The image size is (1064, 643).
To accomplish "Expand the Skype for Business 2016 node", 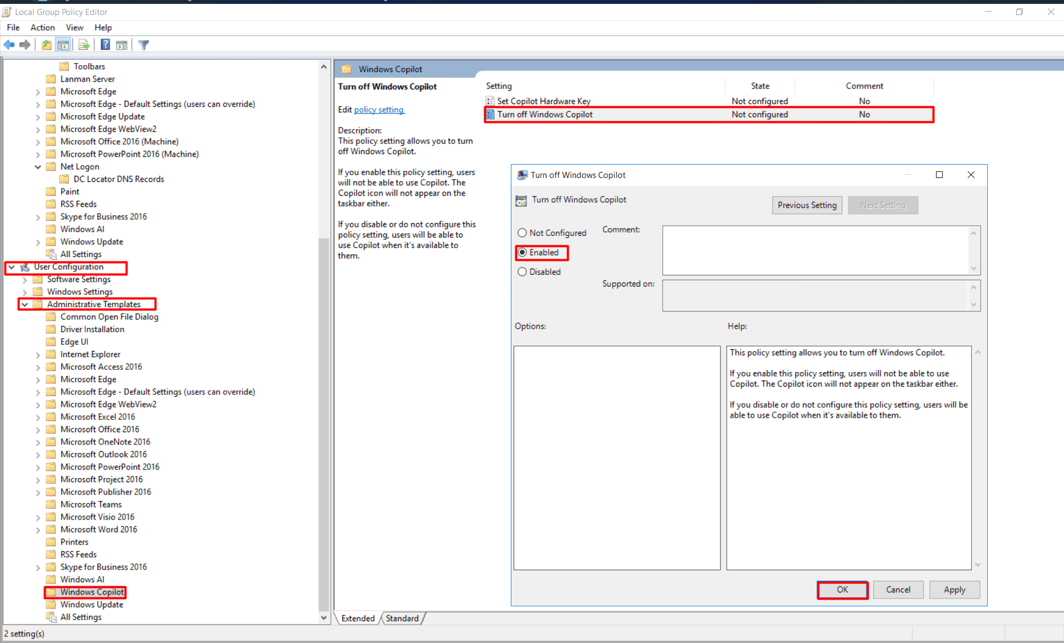I will (x=37, y=566).
